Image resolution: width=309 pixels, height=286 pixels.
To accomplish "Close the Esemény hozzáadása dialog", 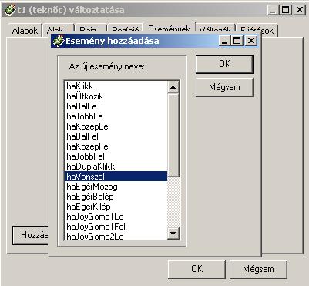I will click(251, 41).
